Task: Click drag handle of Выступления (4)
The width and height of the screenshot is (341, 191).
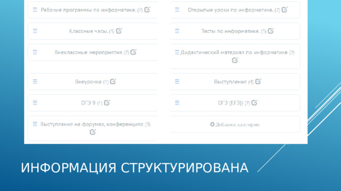Action: click(x=177, y=82)
